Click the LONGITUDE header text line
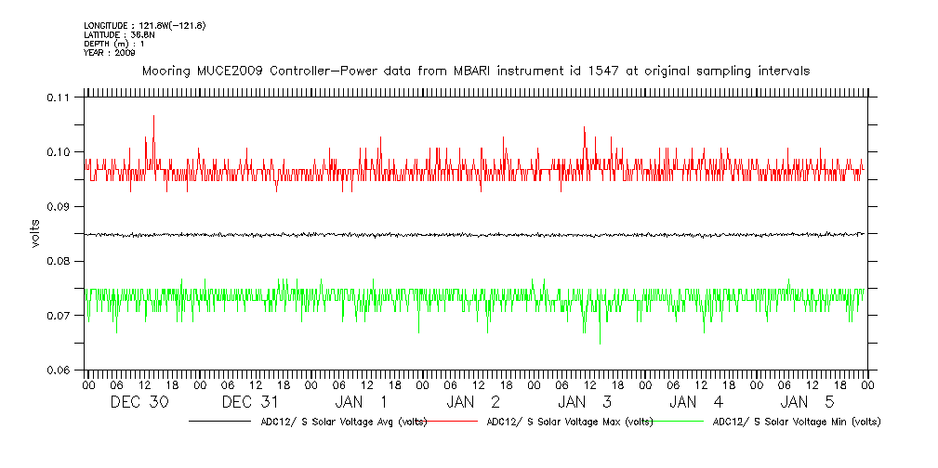Viewport: 938px width, 468px height. point(144,25)
